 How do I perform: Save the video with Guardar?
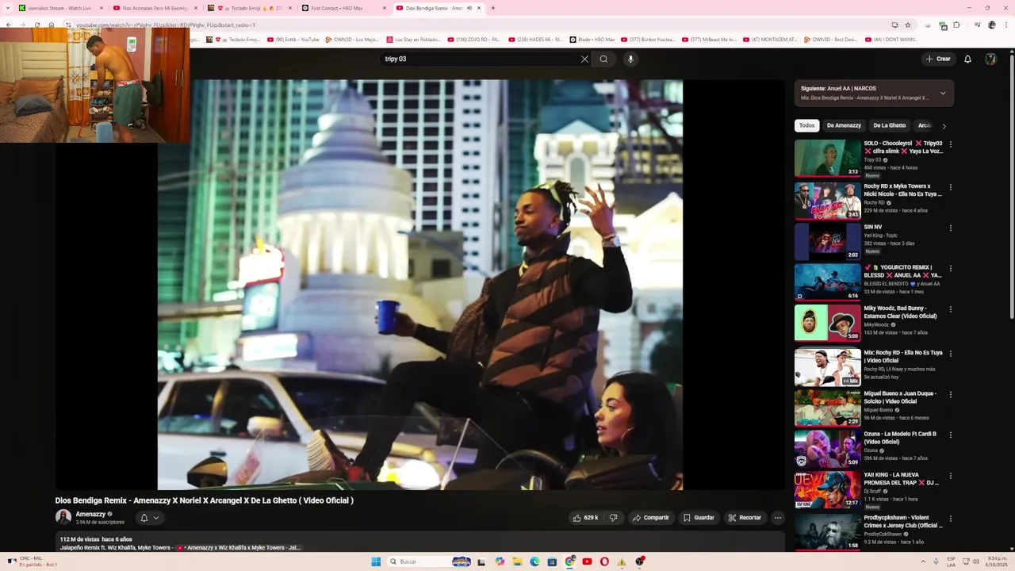(x=699, y=518)
